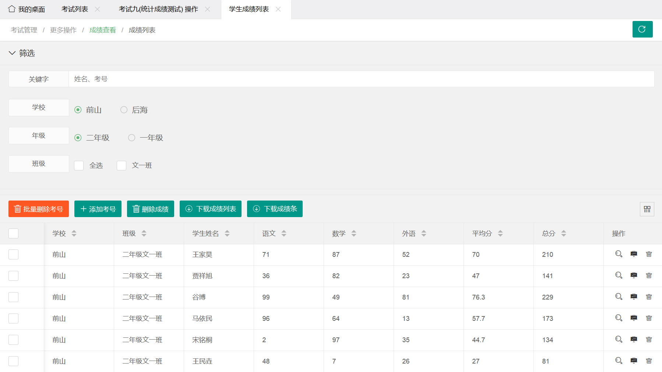Delete the row for 贾祥旭
The height and width of the screenshot is (372, 662).
point(649,276)
